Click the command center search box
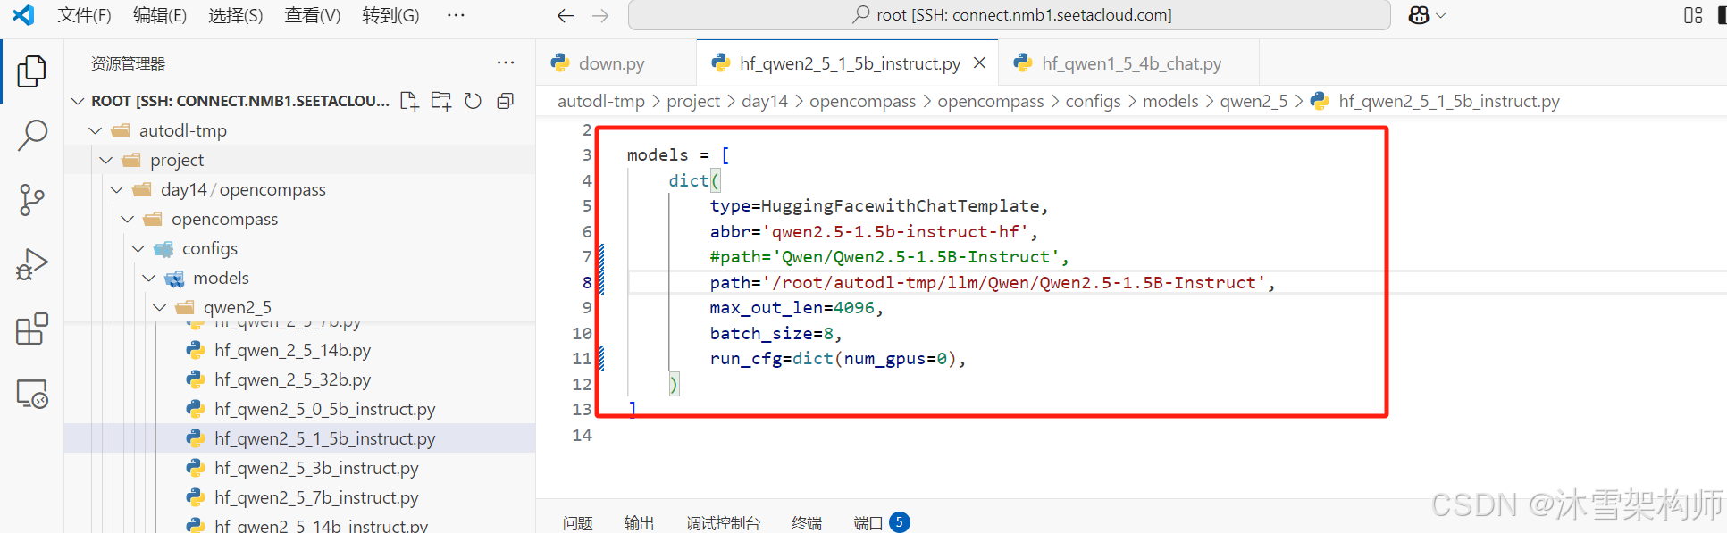 pos(1010,15)
